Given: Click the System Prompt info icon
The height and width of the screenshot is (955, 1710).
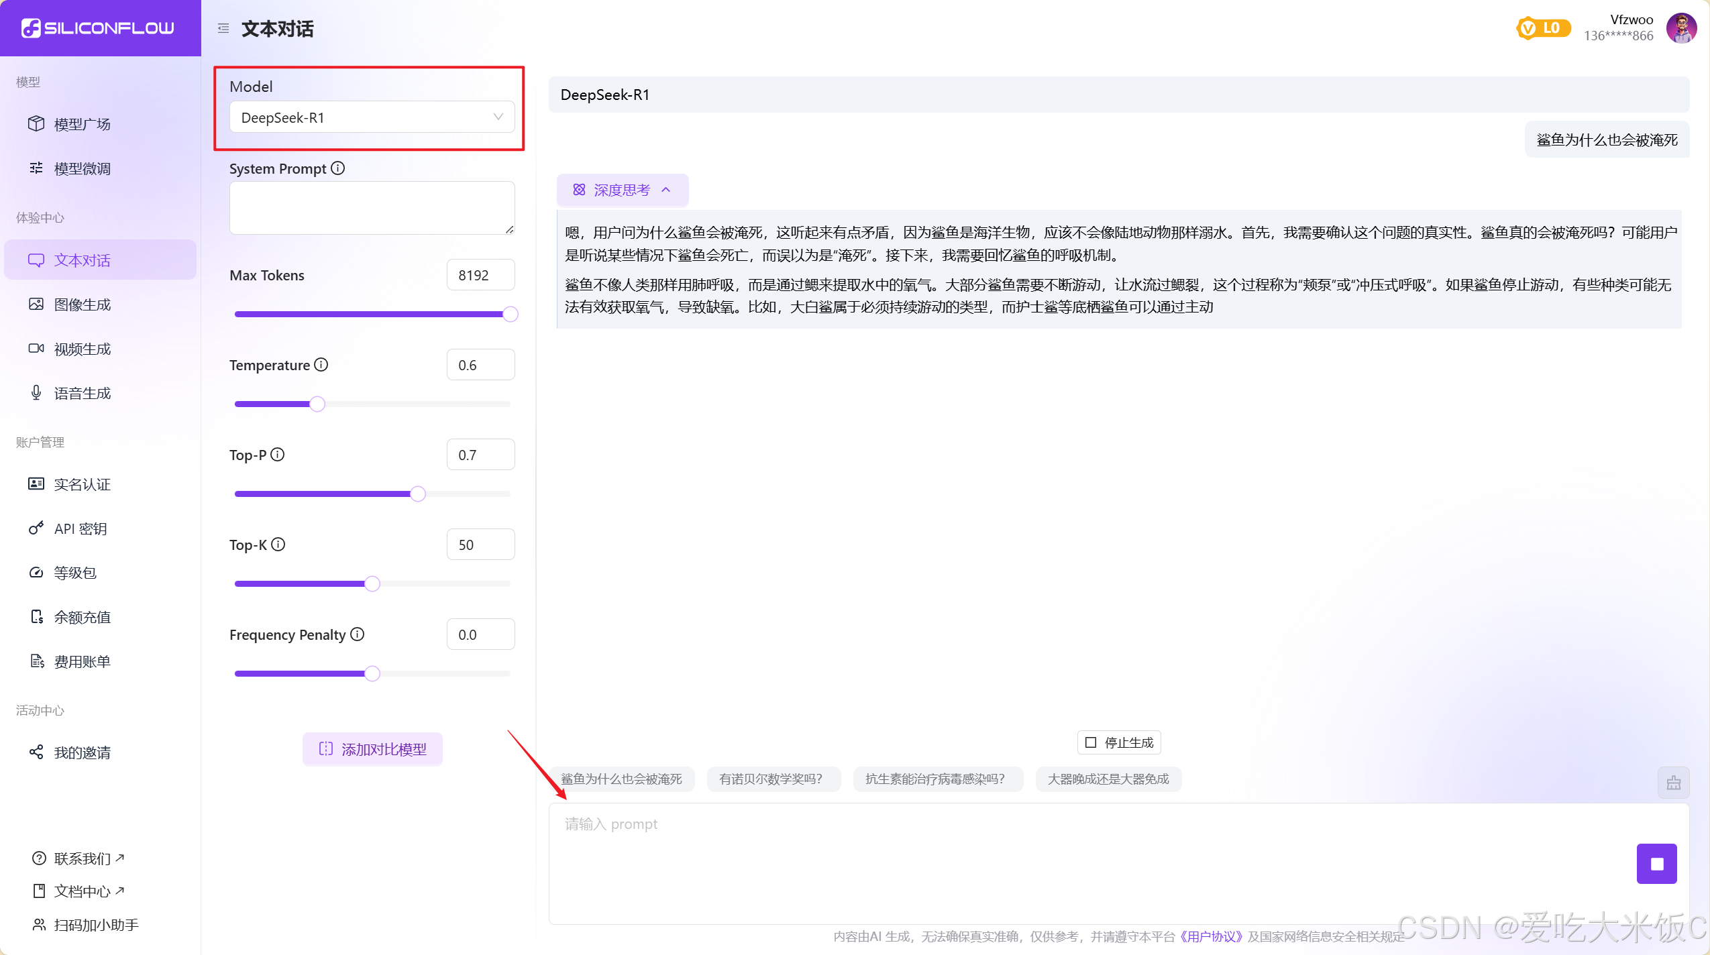Looking at the screenshot, I should coord(338,168).
